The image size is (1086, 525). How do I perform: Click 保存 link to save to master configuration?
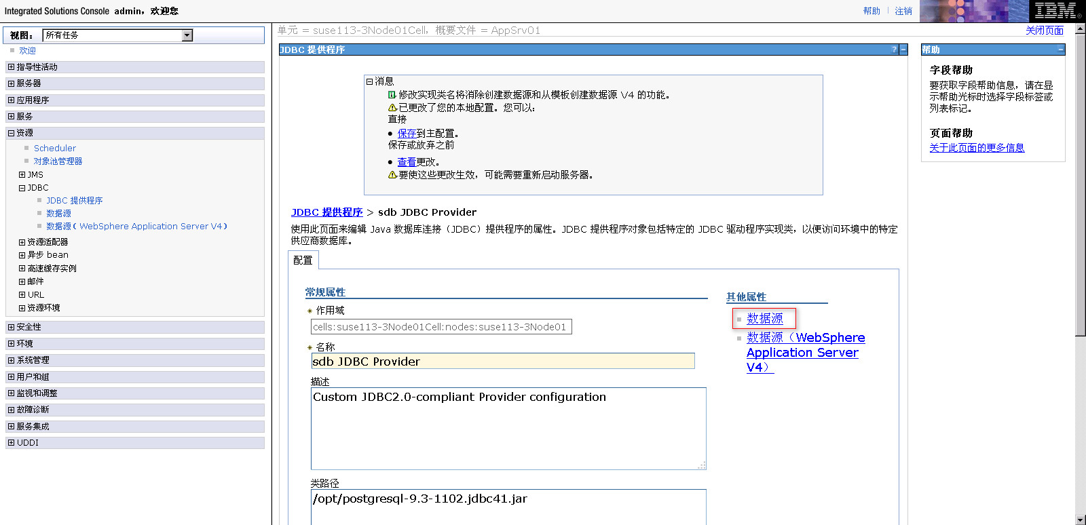407,134
